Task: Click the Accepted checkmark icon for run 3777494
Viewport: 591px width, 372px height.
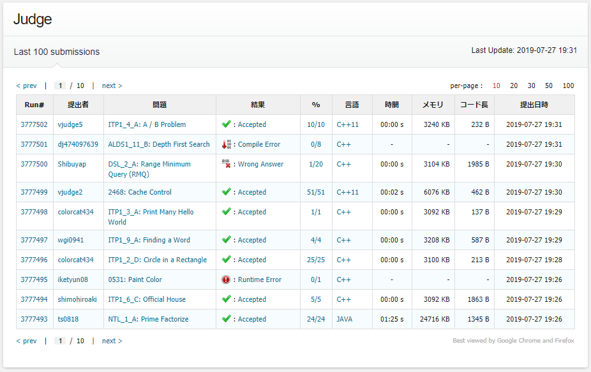Action: click(x=226, y=299)
